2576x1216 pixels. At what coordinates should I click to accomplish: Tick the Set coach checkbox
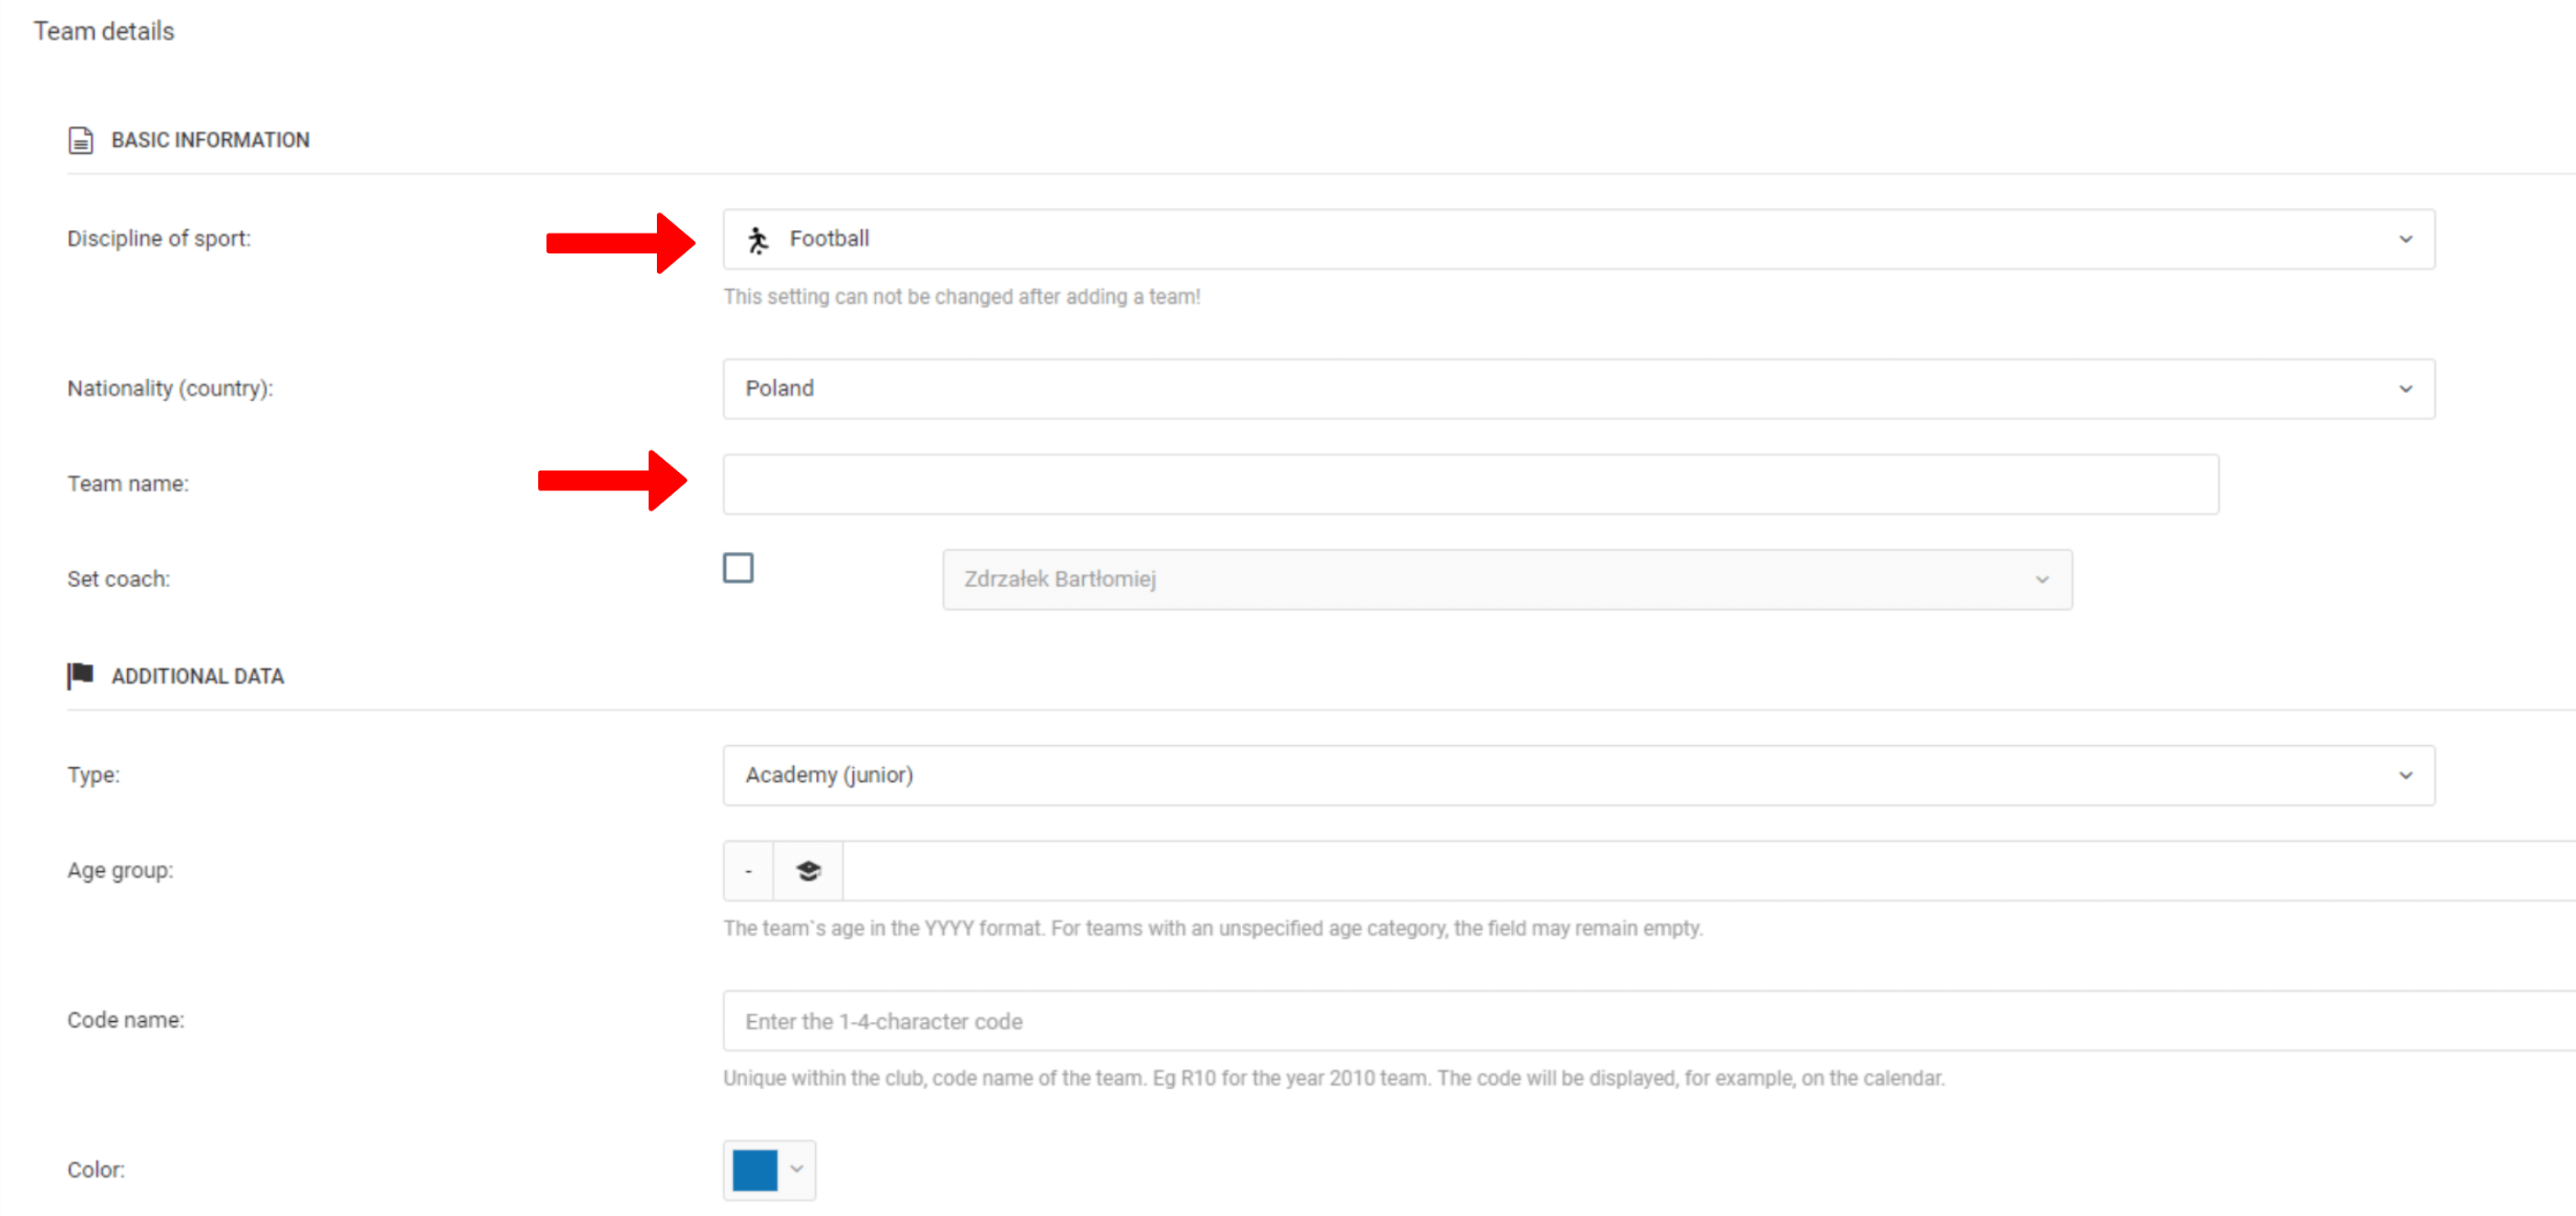click(738, 568)
